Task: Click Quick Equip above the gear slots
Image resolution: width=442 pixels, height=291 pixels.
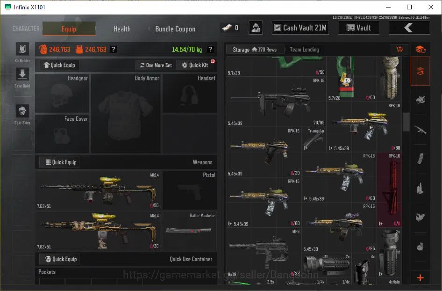Action: click(x=59, y=65)
